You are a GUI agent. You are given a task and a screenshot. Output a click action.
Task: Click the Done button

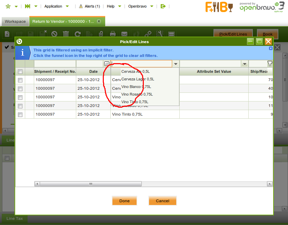(125, 201)
